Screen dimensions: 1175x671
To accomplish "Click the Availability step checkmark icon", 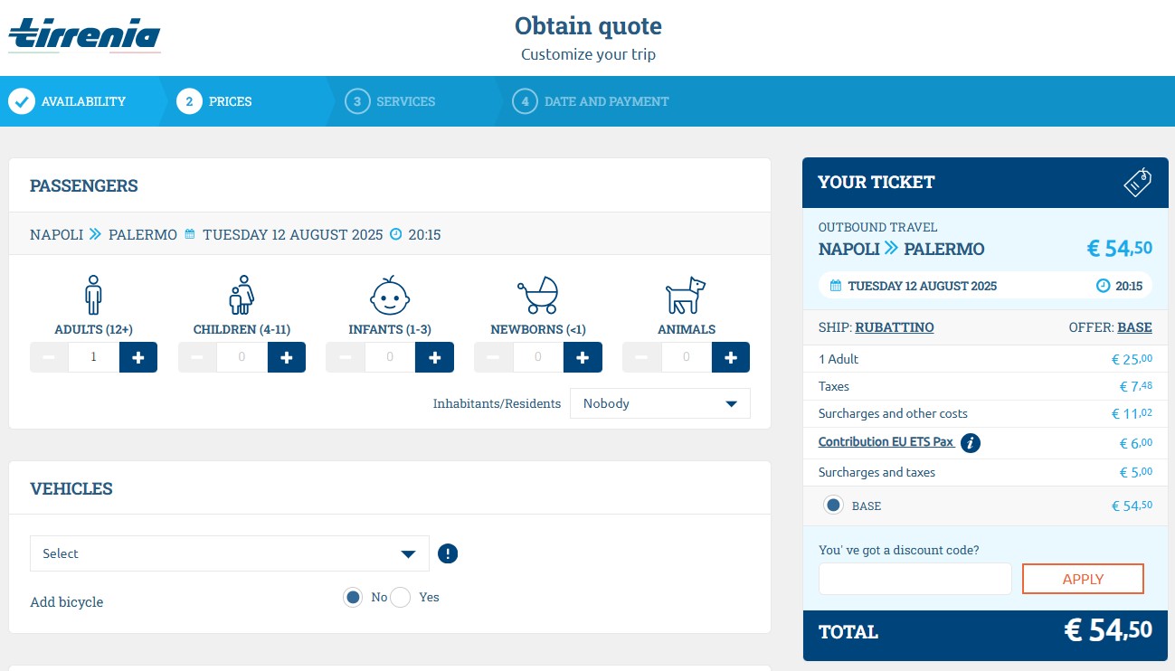I will [22, 101].
